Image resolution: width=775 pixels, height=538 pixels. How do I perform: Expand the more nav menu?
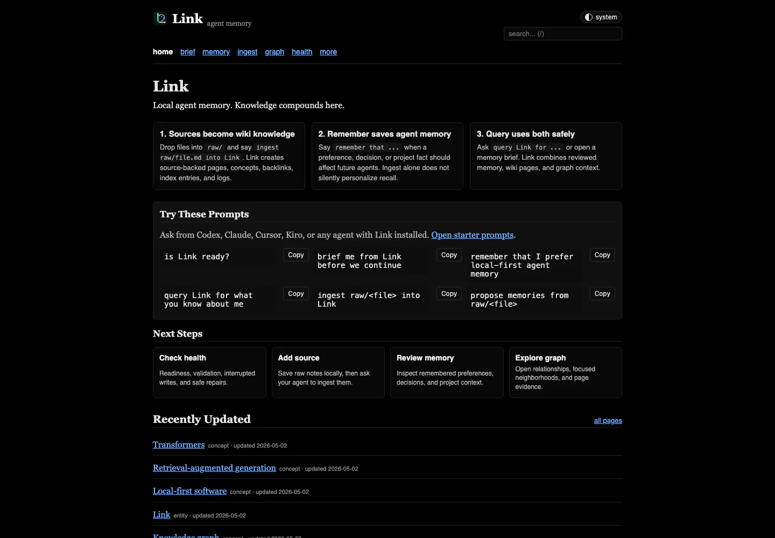tap(328, 52)
